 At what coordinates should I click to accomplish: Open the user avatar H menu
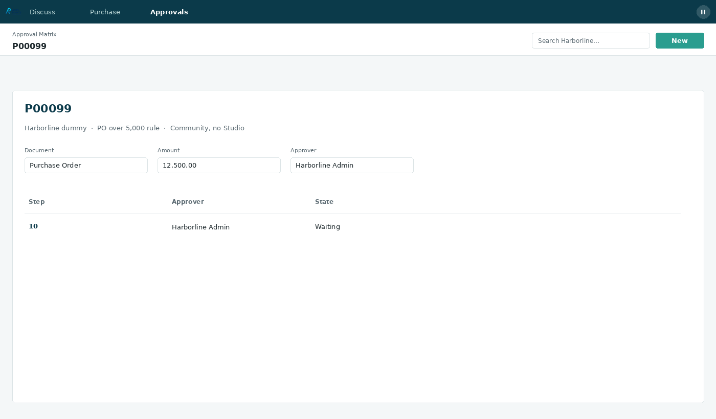703,12
